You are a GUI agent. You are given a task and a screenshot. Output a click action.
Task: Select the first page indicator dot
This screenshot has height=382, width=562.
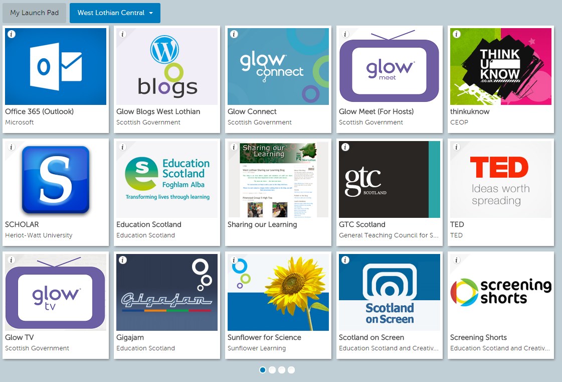(x=263, y=370)
